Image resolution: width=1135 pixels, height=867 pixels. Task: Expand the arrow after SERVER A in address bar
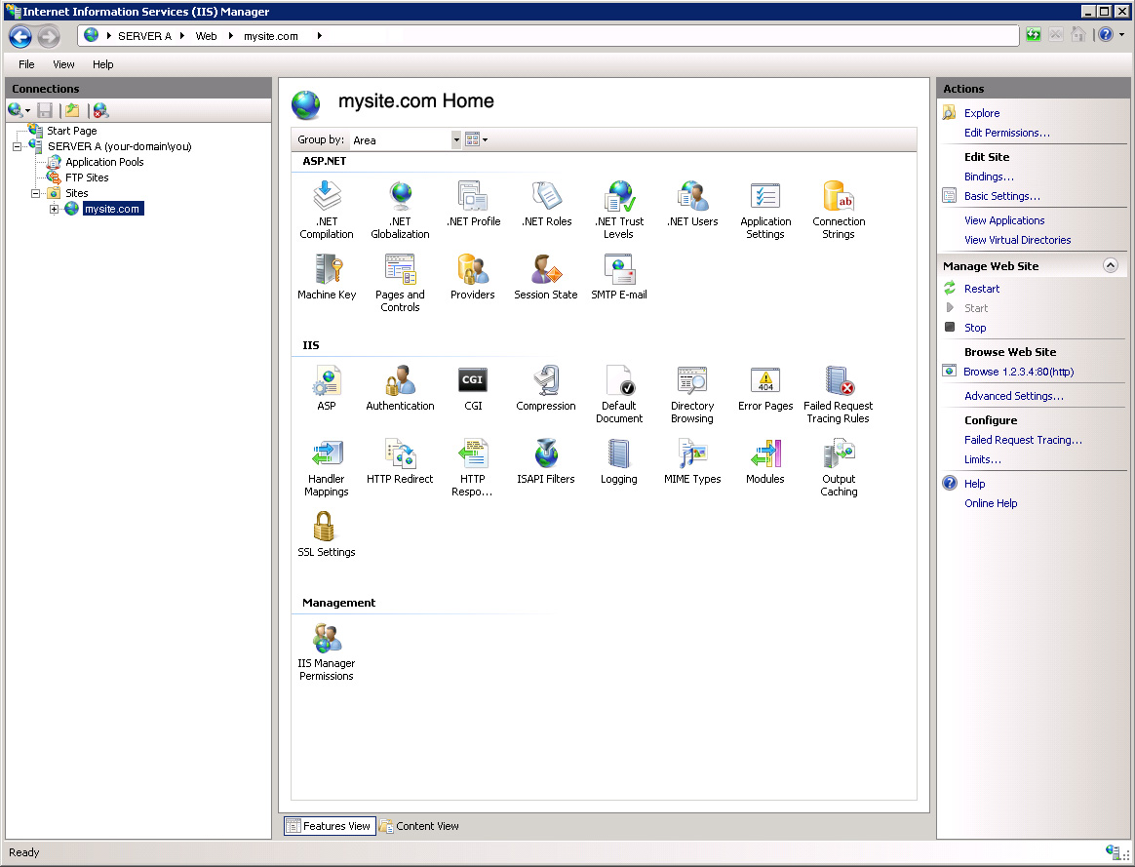[x=181, y=36]
